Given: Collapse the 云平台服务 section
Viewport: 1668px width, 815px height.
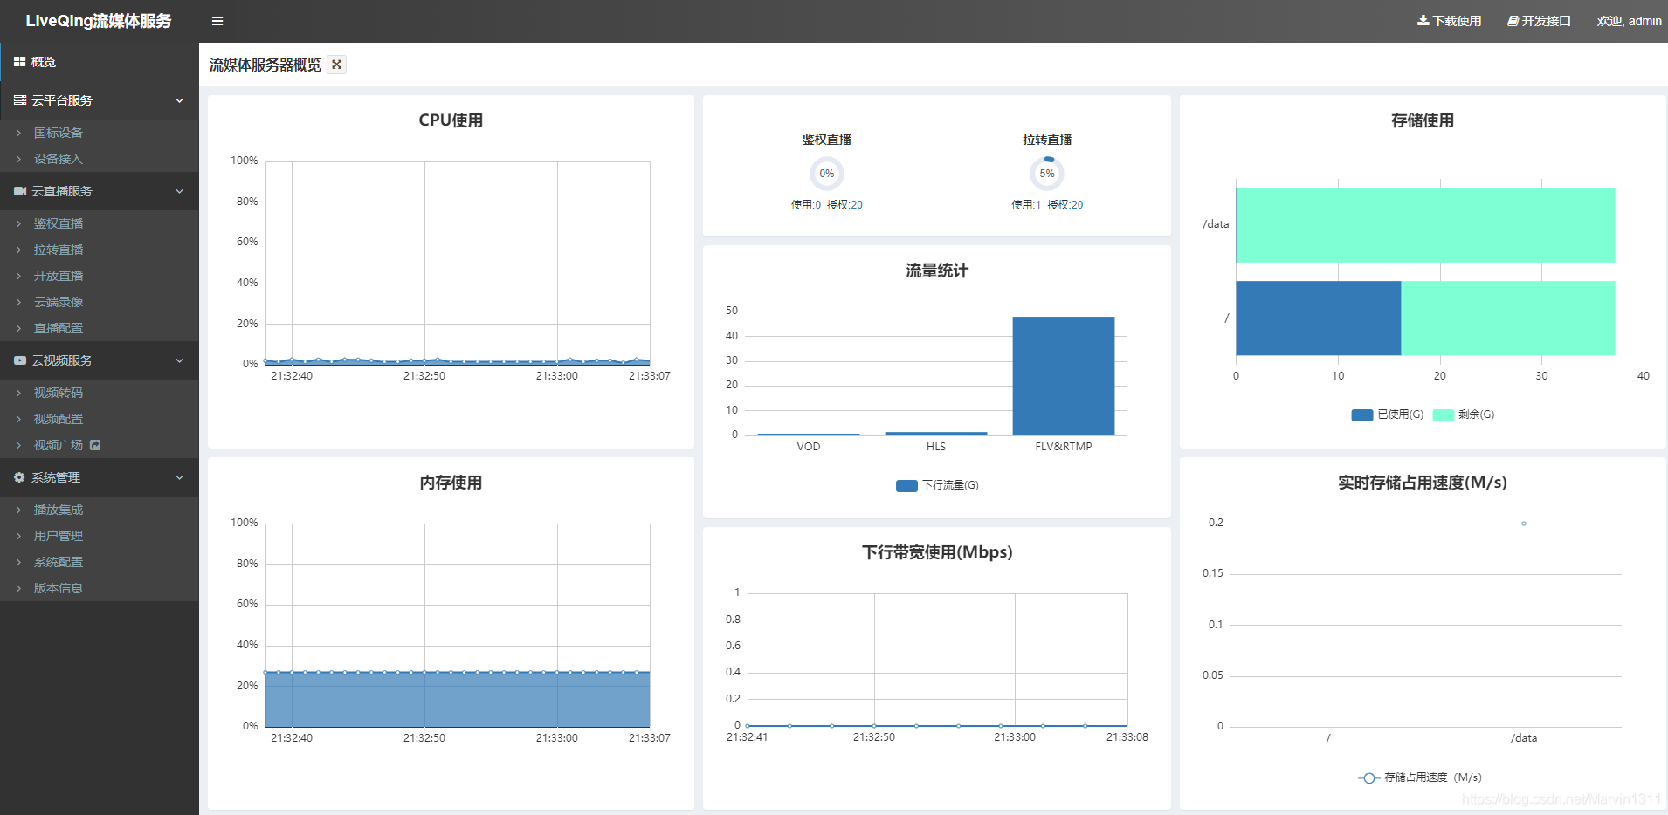Looking at the screenshot, I should coord(178,100).
